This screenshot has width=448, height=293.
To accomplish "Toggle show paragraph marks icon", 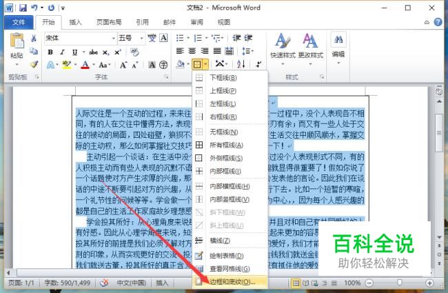I will coord(258,64).
